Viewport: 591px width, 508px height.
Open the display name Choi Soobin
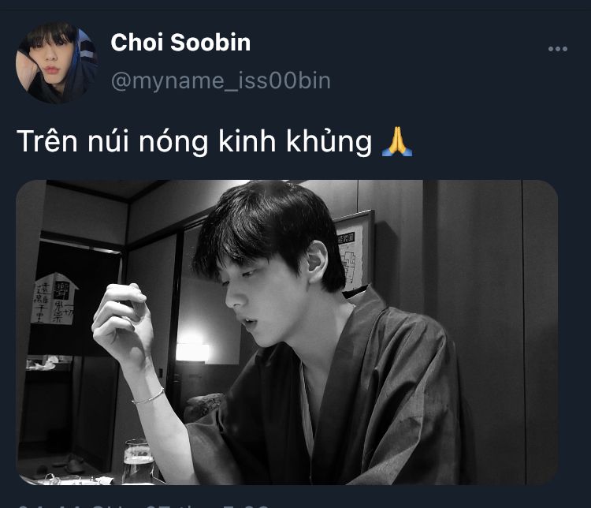click(180, 42)
